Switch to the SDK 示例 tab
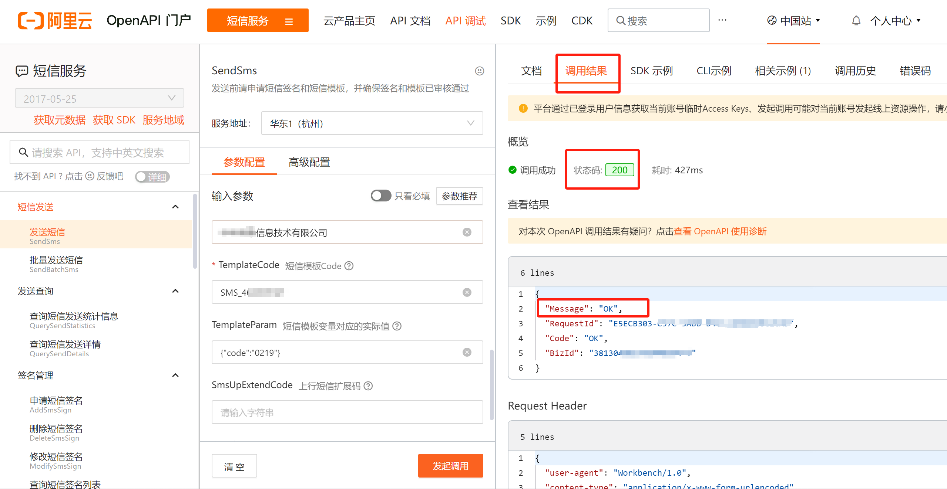 tap(652, 71)
